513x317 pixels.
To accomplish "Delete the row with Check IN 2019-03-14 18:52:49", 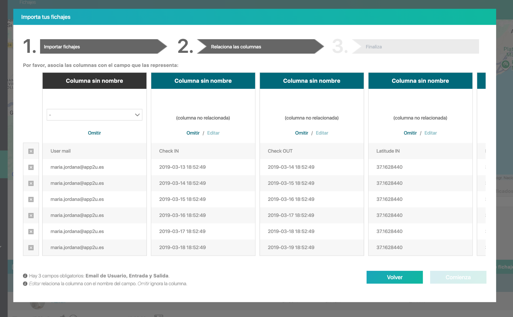I will [x=31, y=183].
